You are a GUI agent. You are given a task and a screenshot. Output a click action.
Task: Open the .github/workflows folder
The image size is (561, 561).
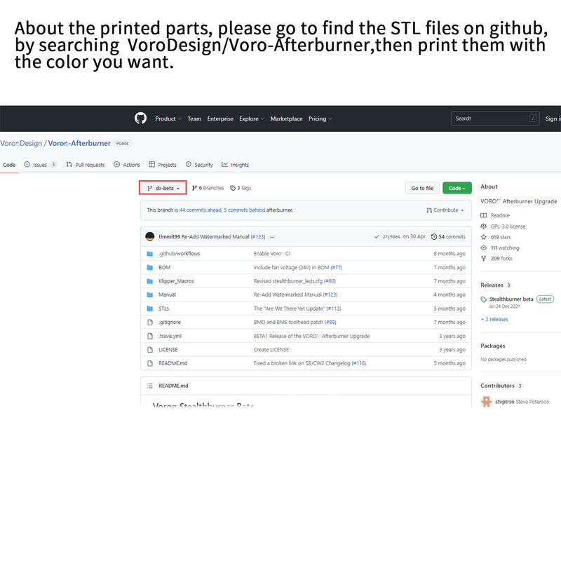[x=180, y=253]
